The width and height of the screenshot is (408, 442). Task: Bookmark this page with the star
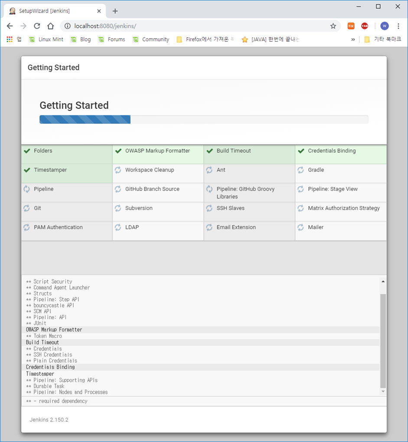tap(333, 26)
